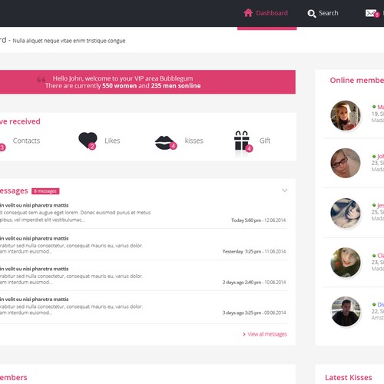
Task: Open the Dashboard nav item
Action: point(266,13)
